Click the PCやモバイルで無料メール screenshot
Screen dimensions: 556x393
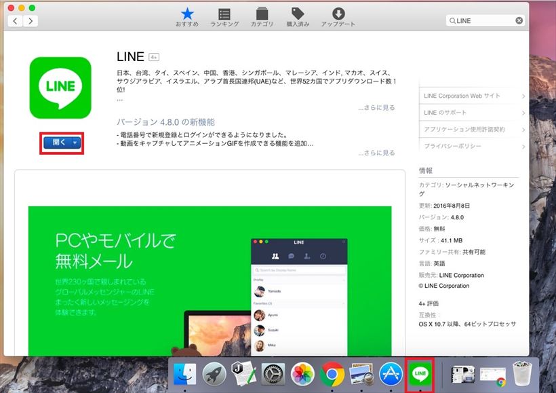pos(210,281)
